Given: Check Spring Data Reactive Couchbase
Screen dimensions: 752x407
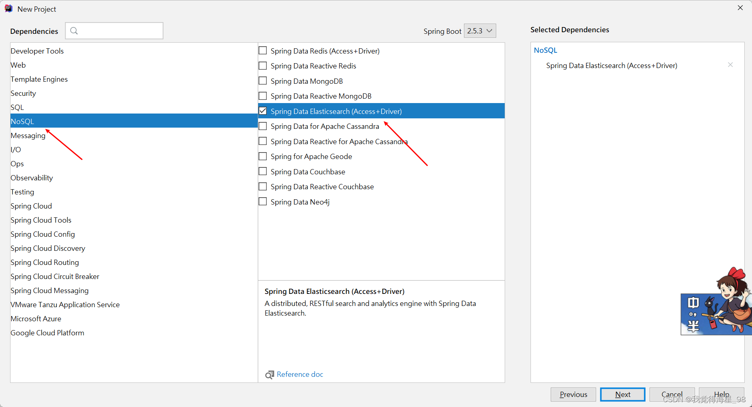Looking at the screenshot, I should tap(263, 186).
